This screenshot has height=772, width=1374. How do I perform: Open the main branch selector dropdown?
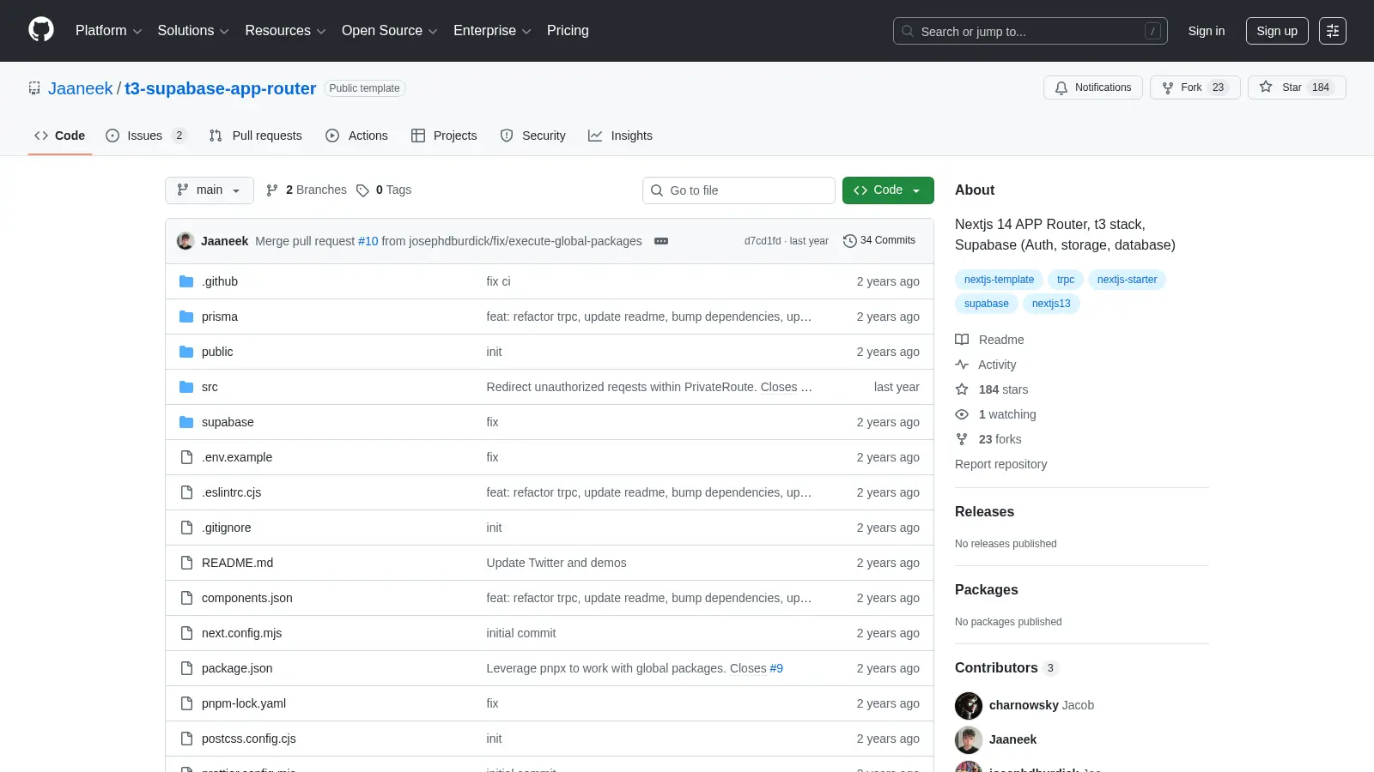[210, 190]
